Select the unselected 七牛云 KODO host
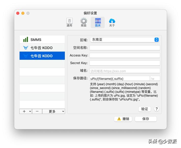Screen dimensions: 181x148 42,48
